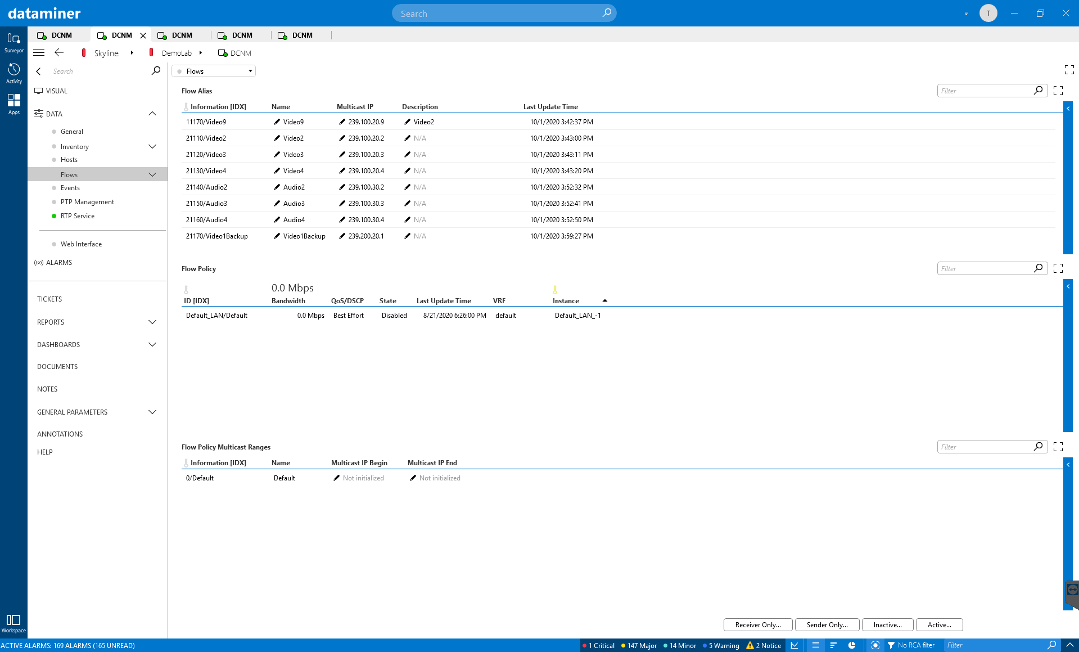The height and width of the screenshot is (652, 1079).
Task: Click the full-screen icon for the data page
Action: 1069,70
